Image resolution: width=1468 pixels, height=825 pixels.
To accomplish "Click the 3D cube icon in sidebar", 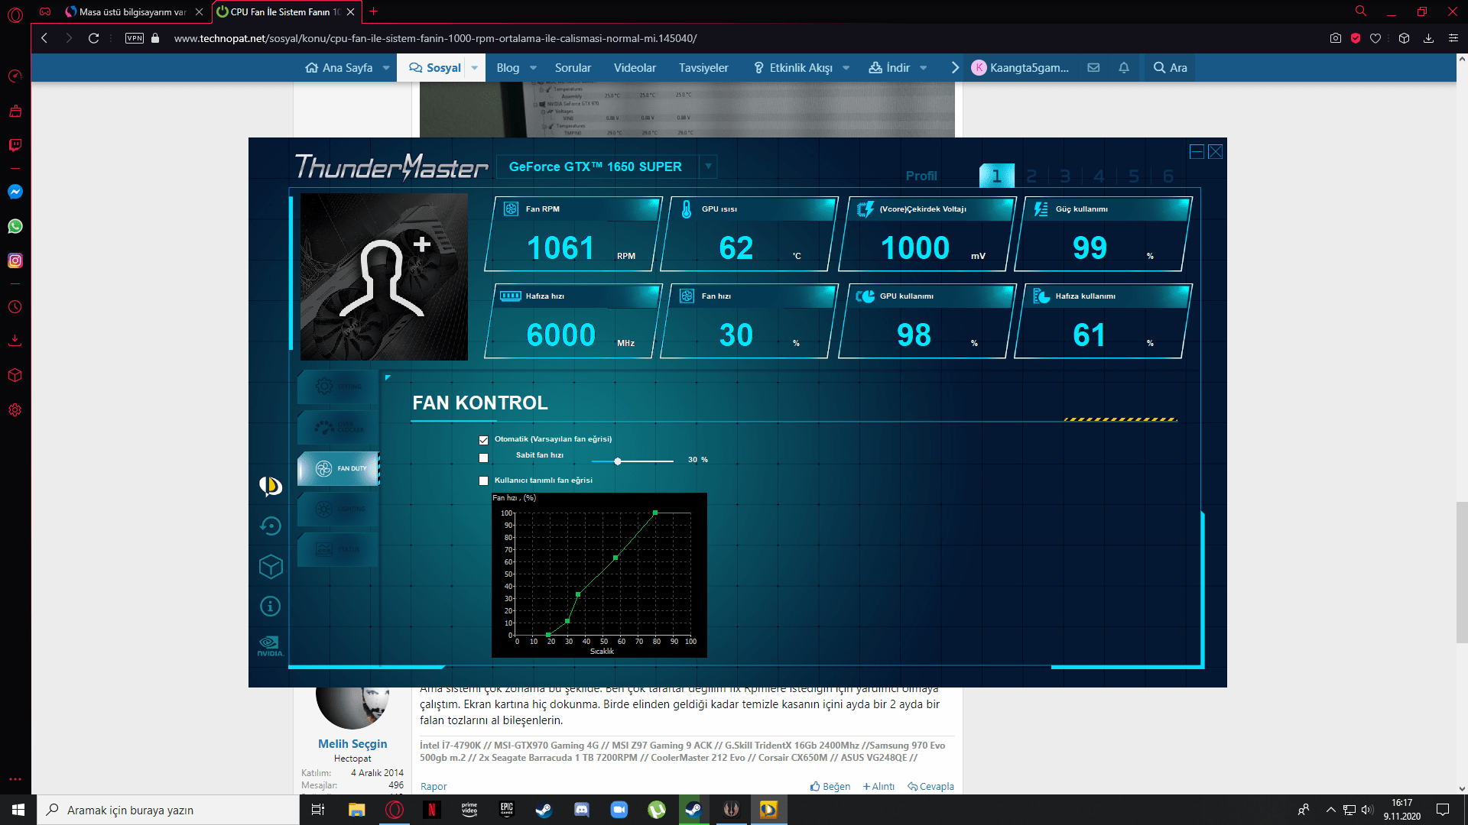I will coord(271,566).
